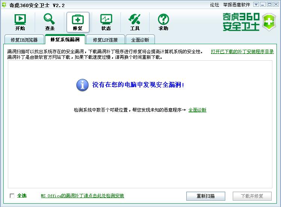Click the blue information icon
This screenshot has width=281, height=207.
(x=82, y=85)
